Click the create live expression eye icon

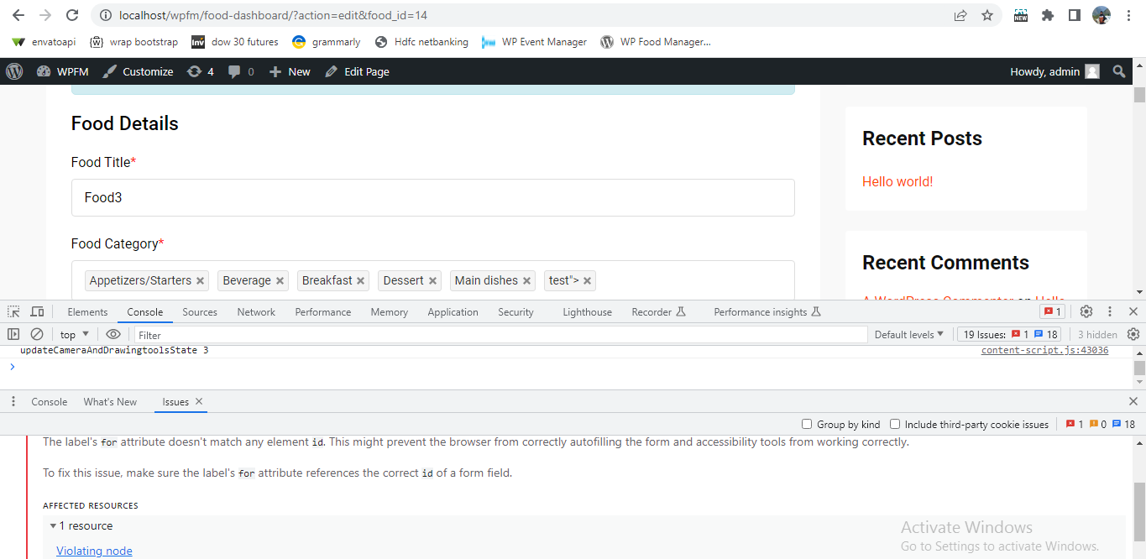click(x=113, y=334)
